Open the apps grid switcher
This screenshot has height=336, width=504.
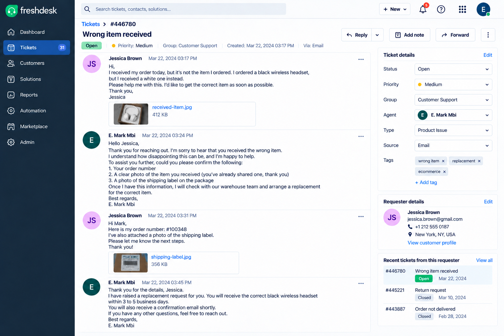point(462,9)
